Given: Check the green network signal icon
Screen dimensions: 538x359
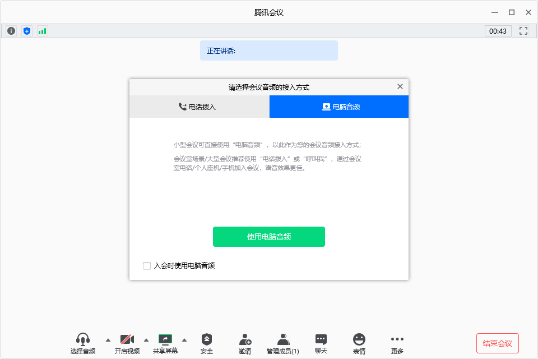Looking at the screenshot, I should click(x=42, y=31).
